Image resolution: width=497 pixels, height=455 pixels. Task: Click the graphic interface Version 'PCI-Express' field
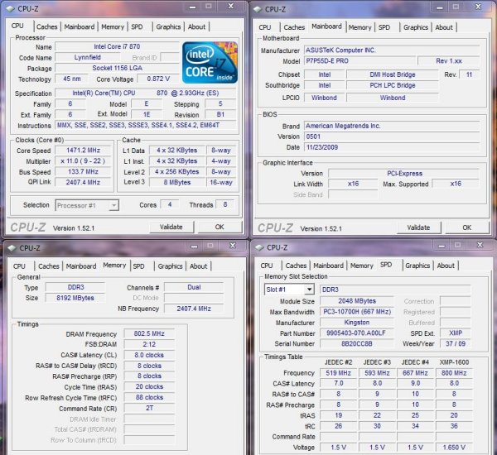click(404, 174)
